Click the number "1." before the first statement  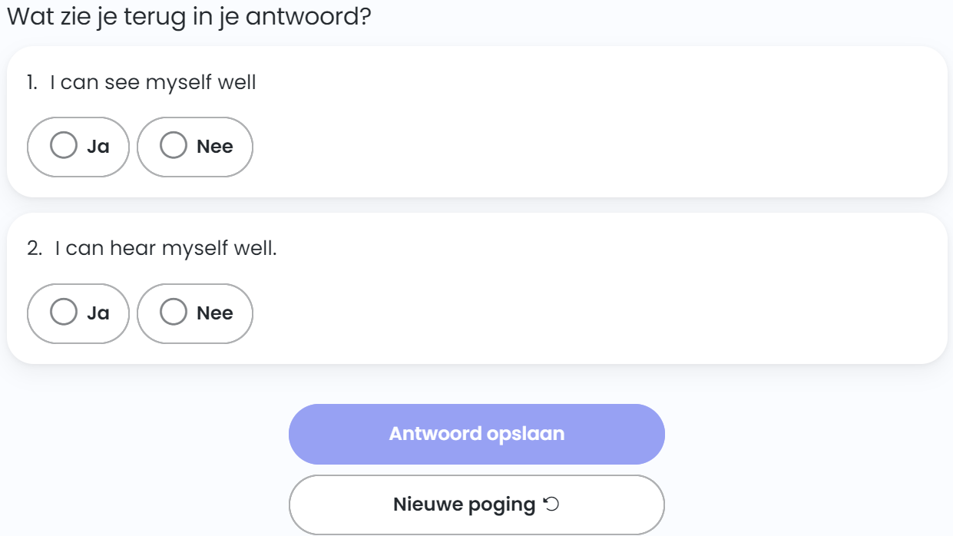(32, 82)
